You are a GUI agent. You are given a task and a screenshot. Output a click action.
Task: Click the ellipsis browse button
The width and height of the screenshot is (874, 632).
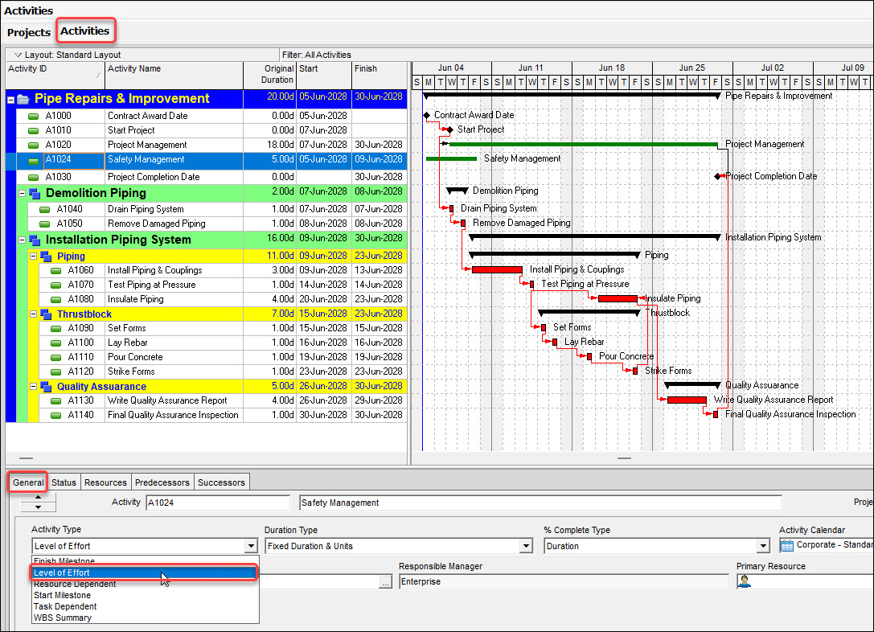point(386,582)
